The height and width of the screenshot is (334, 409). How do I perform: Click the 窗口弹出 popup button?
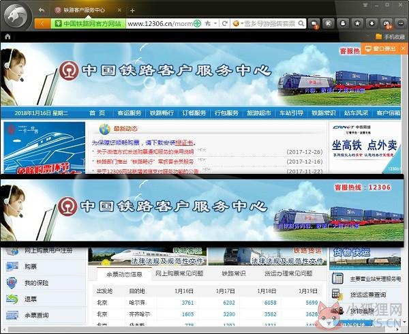click(380, 49)
